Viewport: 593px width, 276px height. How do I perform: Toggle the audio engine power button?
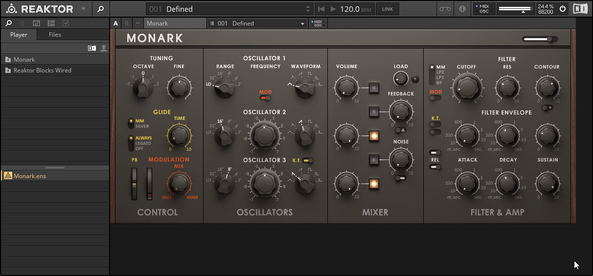pos(563,9)
